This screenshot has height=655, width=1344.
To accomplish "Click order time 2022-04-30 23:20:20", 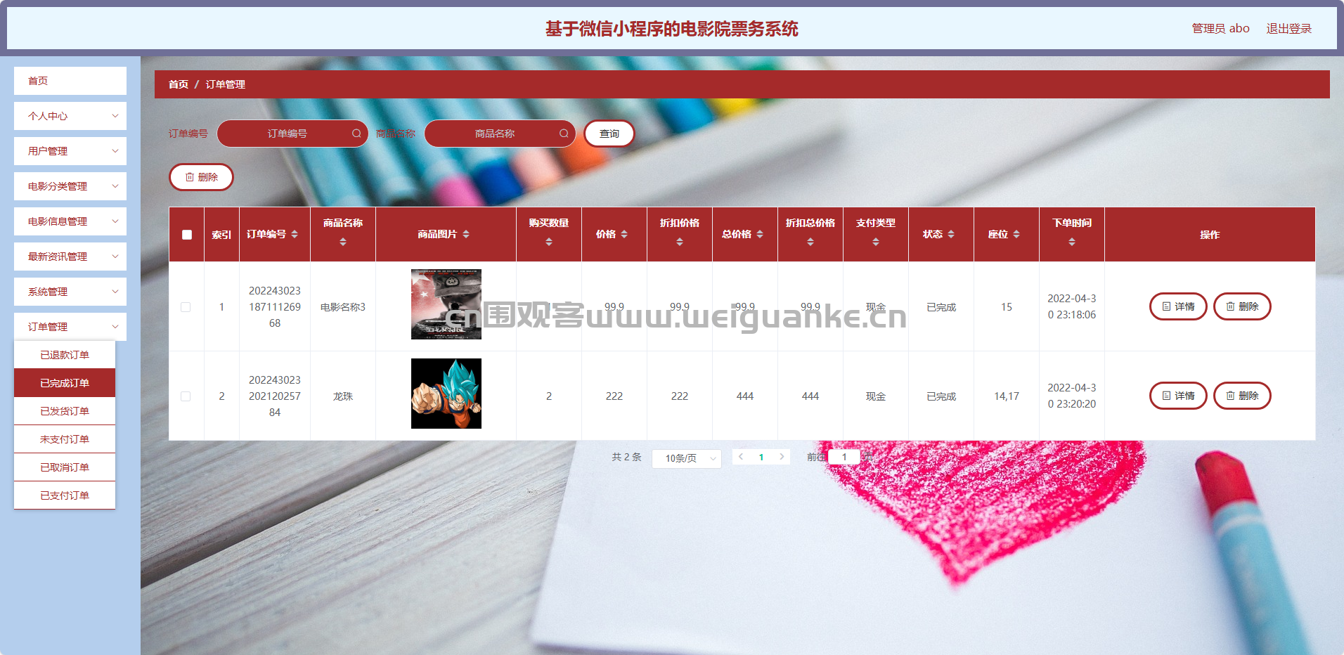I will point(1072,396).
